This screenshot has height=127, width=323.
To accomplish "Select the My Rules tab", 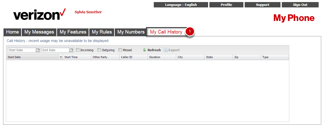I will (102, 32).
